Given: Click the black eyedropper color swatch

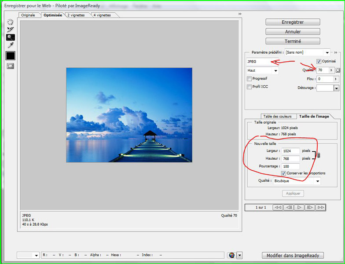Looking at the screenshot, I should 10,56.
